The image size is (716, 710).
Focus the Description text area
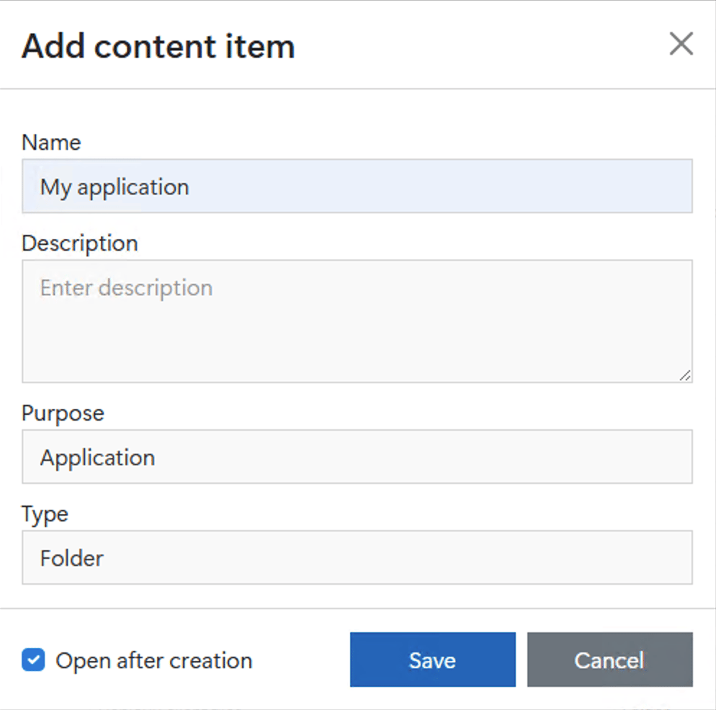pyautogui.click(x=357, y=321)
